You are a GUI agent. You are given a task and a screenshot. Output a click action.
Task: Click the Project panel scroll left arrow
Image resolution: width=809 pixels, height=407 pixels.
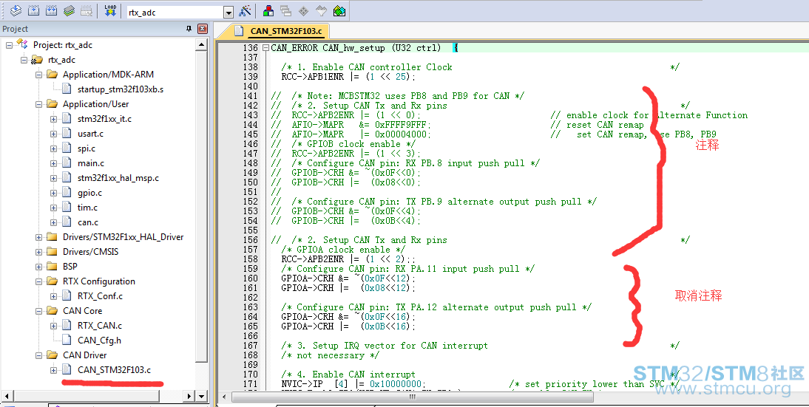7,396
